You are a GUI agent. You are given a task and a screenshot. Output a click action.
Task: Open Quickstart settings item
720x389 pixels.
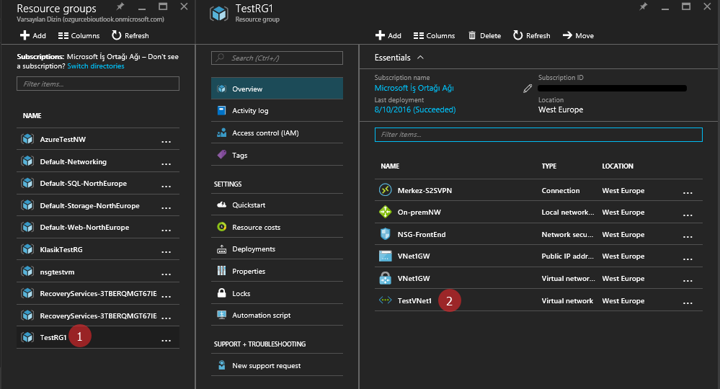pyautogui.click(x=277, y=205)
